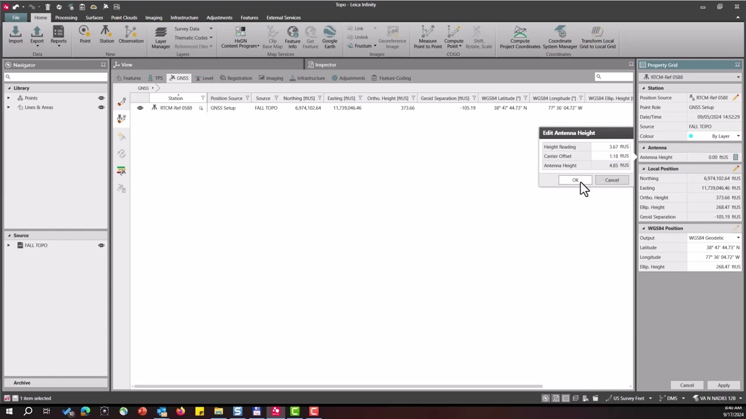Hide the FALL TOPO source

point(101,246)
